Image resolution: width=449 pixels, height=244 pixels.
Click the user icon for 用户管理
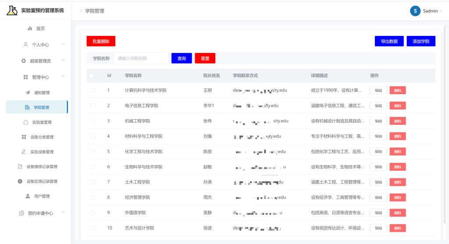pyautogui.click(x=28, y=196)
